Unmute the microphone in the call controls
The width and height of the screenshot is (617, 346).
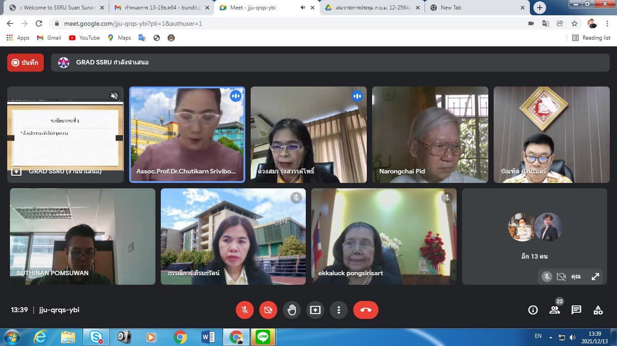tap(245, 310)
